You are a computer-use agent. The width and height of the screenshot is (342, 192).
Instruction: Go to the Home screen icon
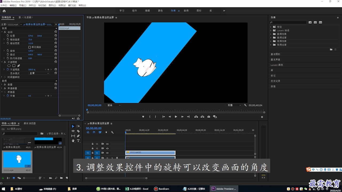[x=4, y=11]
